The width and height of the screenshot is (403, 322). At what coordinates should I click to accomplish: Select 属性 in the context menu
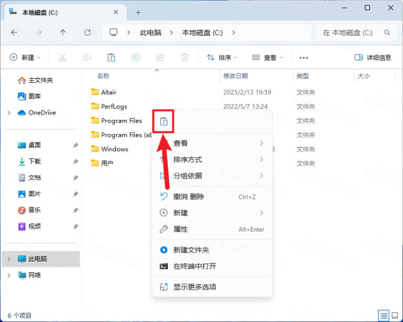[180, 229]
